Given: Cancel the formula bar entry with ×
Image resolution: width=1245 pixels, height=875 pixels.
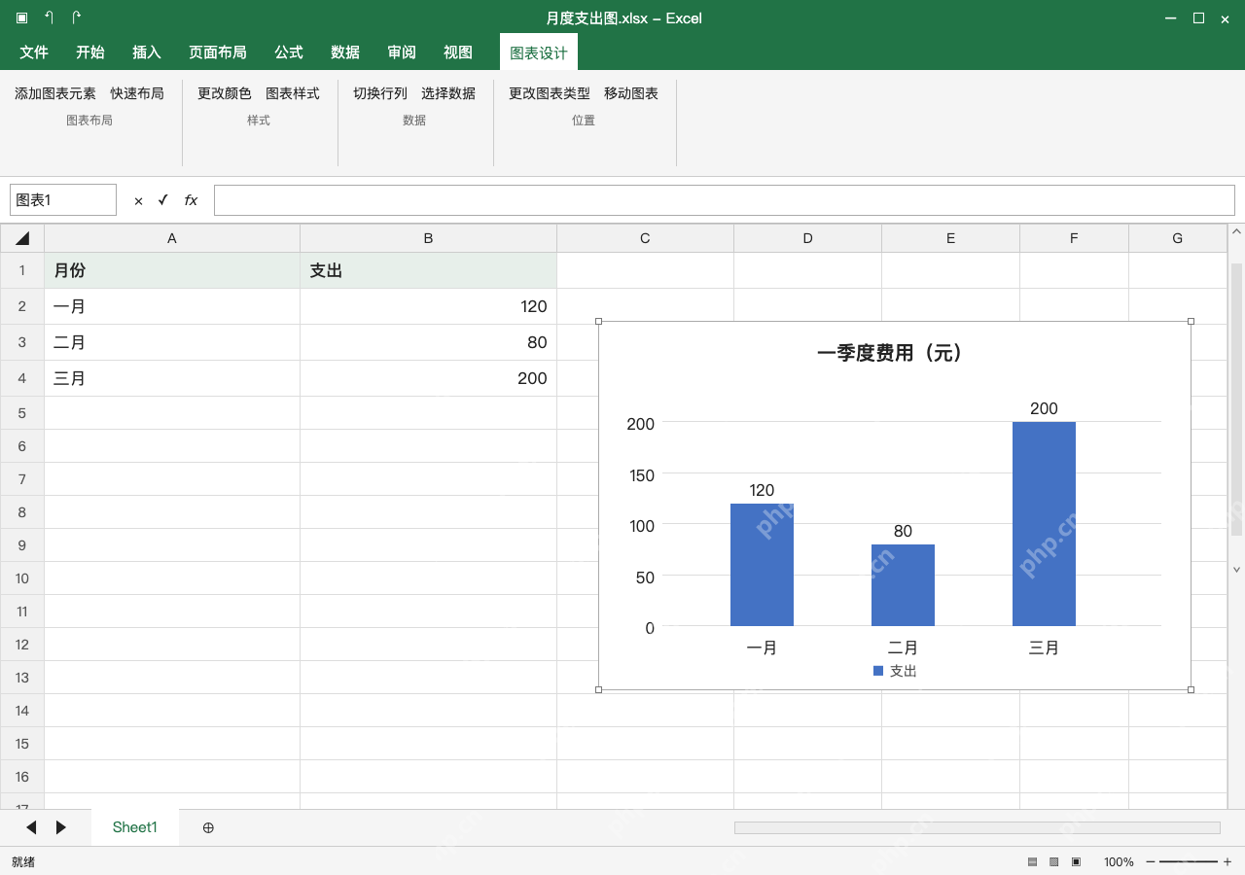Looking at the screenshot, I should coord(138,200).
